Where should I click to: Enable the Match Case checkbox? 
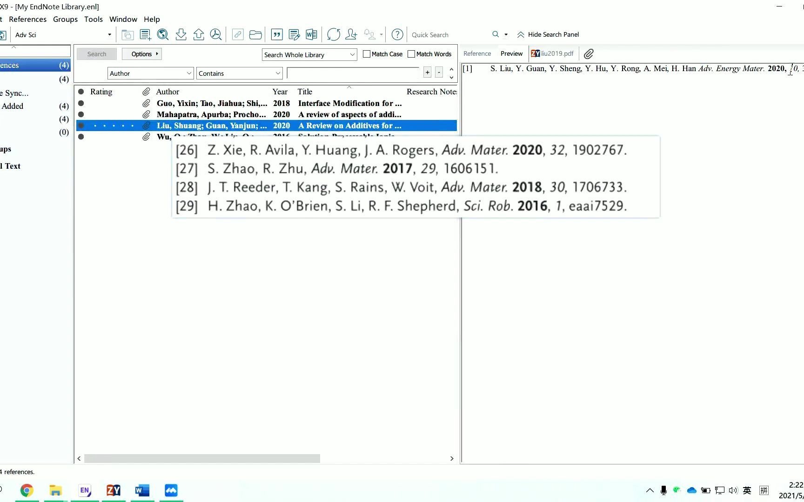tap(367, 54)
